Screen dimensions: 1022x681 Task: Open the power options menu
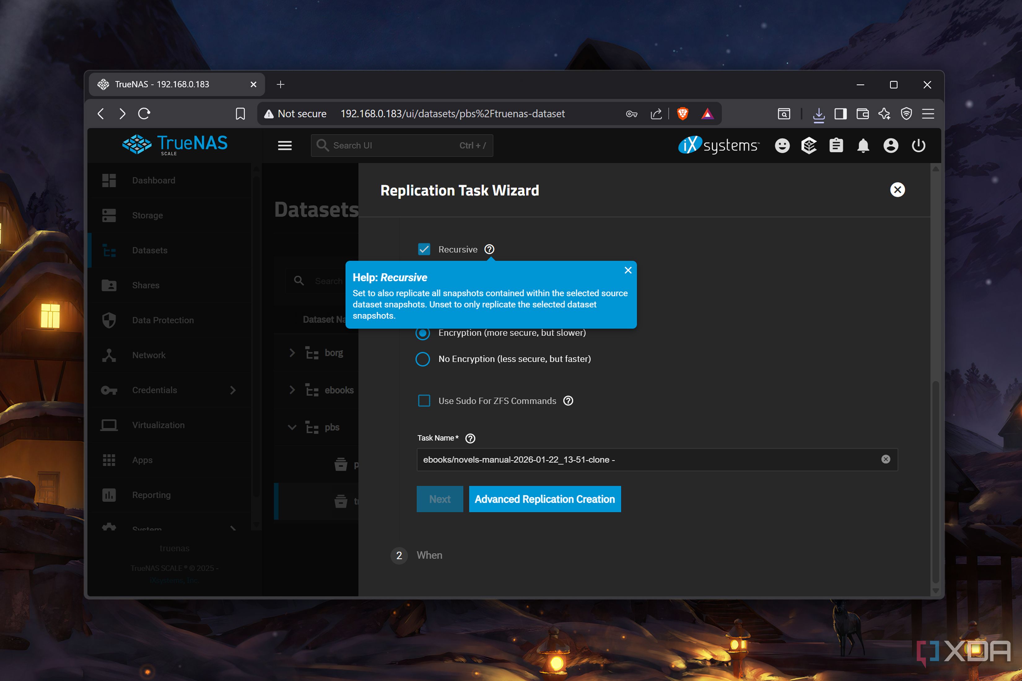pos(918,145)
